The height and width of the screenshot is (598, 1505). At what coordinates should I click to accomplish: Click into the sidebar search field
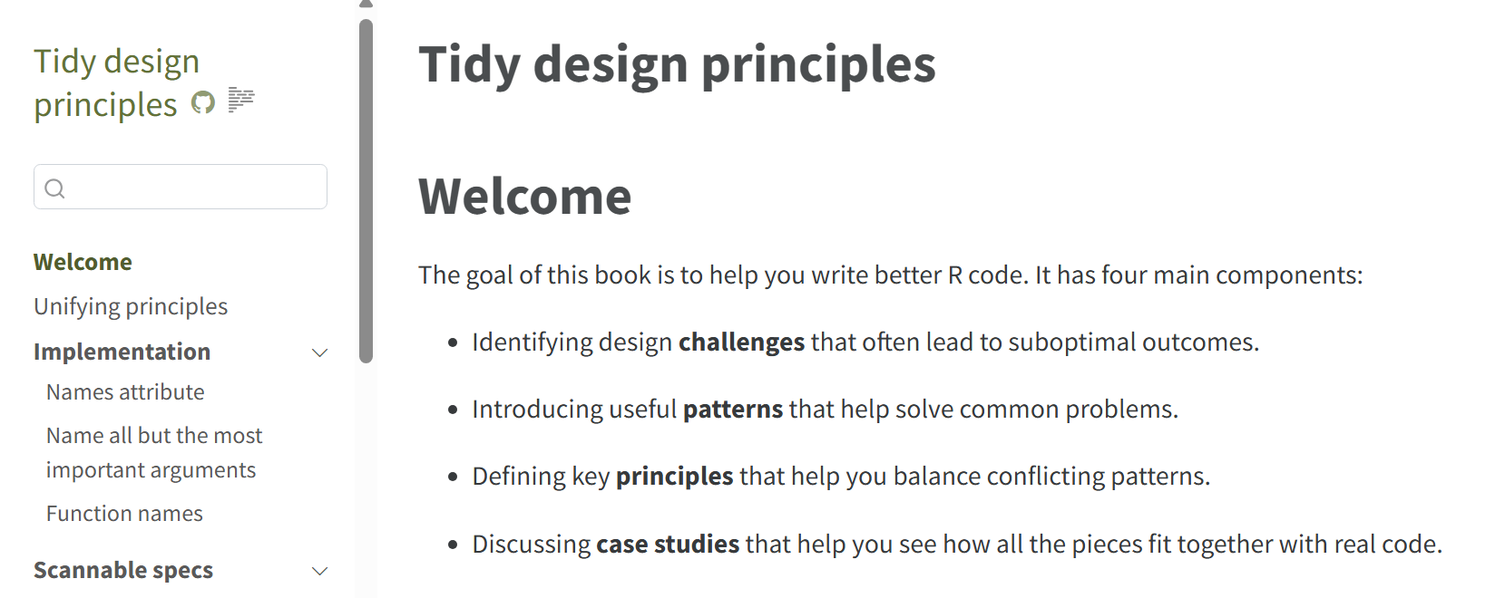point(181,187)
